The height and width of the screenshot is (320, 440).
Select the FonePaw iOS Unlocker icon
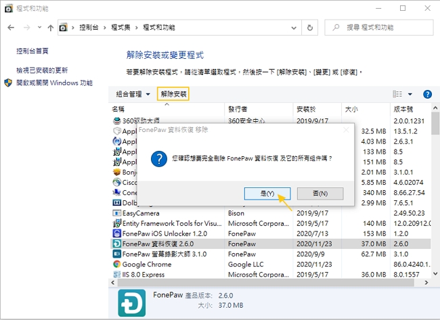click(x=116, y=233)
